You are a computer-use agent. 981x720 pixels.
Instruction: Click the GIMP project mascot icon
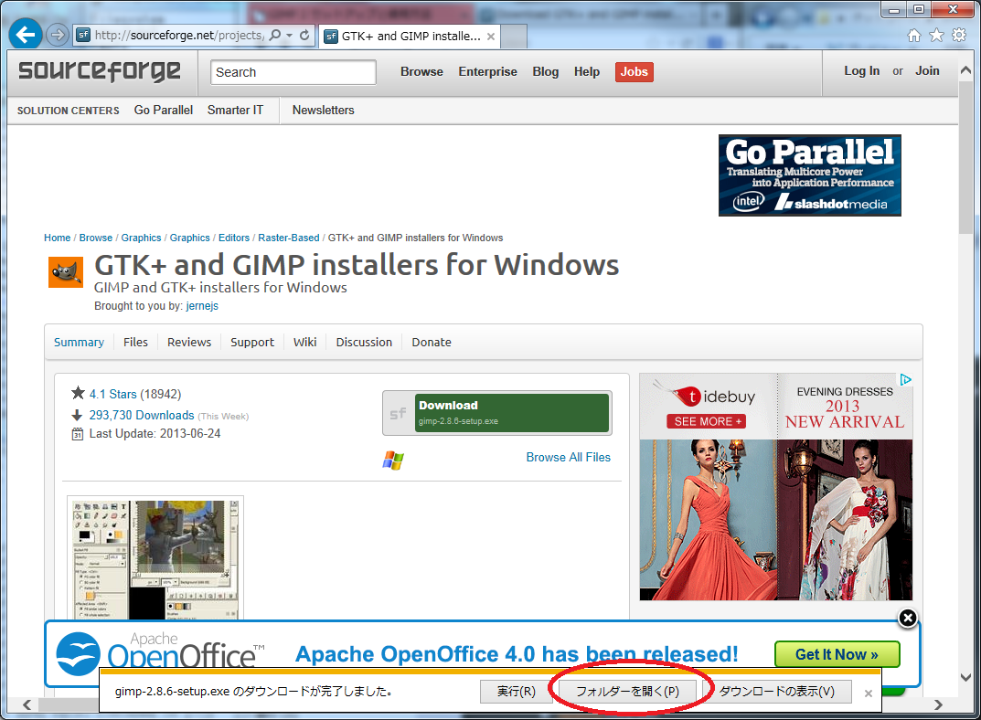pos(66,272)
